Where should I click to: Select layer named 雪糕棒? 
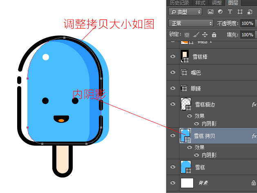pyautogui.click(x=200, y=57)
